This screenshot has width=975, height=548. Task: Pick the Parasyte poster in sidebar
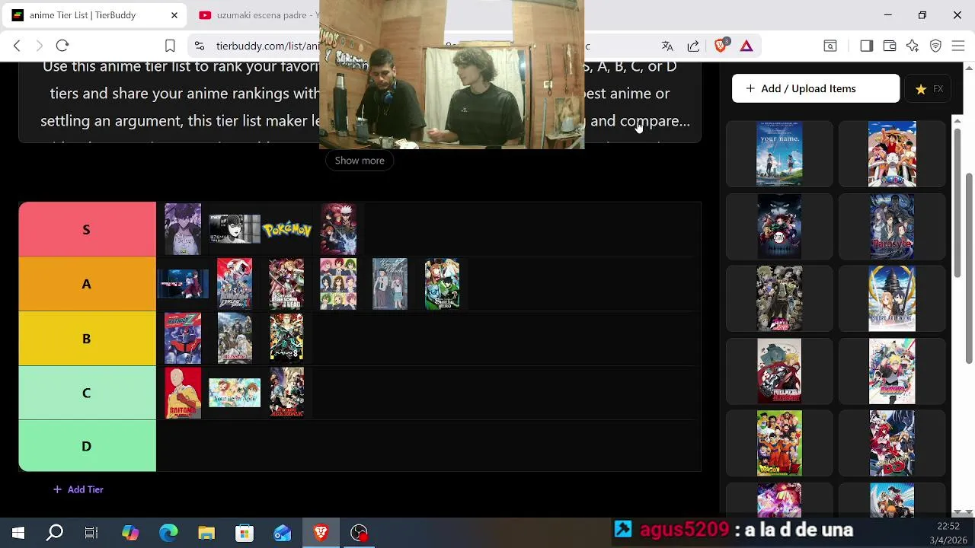point(892,226)
